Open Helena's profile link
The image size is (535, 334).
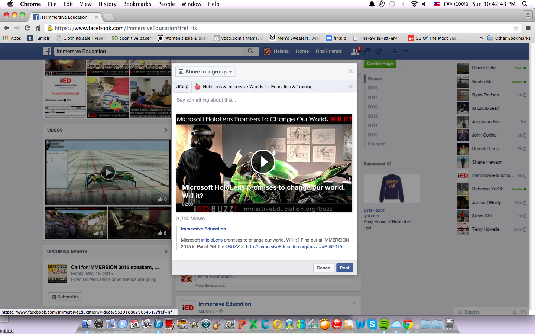coord(276,51)
